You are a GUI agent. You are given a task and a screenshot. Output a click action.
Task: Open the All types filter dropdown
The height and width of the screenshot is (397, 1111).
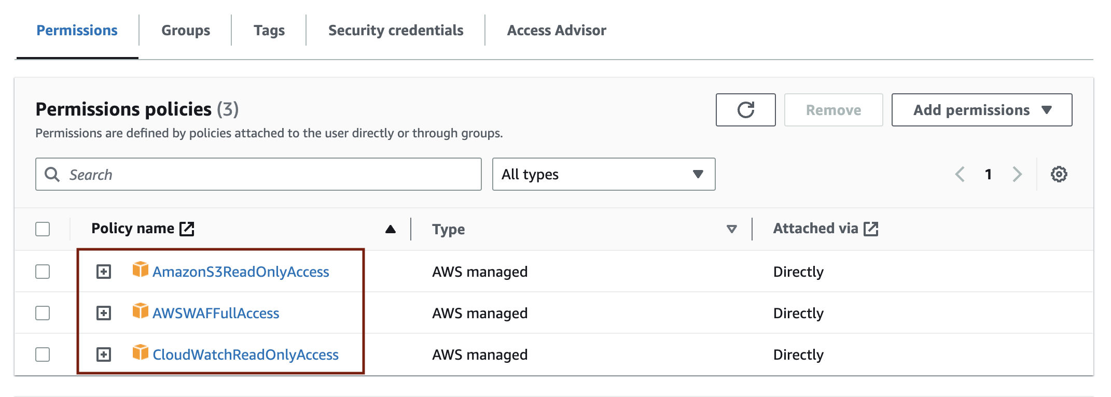[604, 174]
